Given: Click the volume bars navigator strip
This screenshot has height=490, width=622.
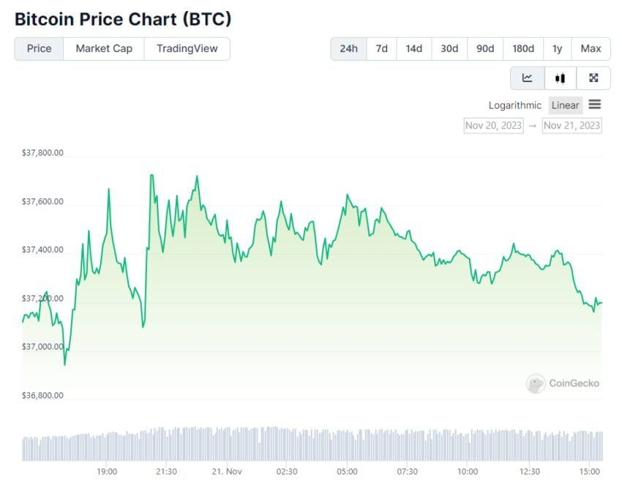Looking at the screenshot, I should point(312,445).
